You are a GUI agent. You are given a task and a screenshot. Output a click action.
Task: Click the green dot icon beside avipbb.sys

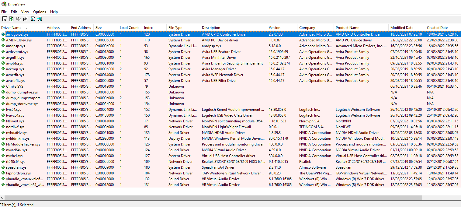[x=3, y=63]
